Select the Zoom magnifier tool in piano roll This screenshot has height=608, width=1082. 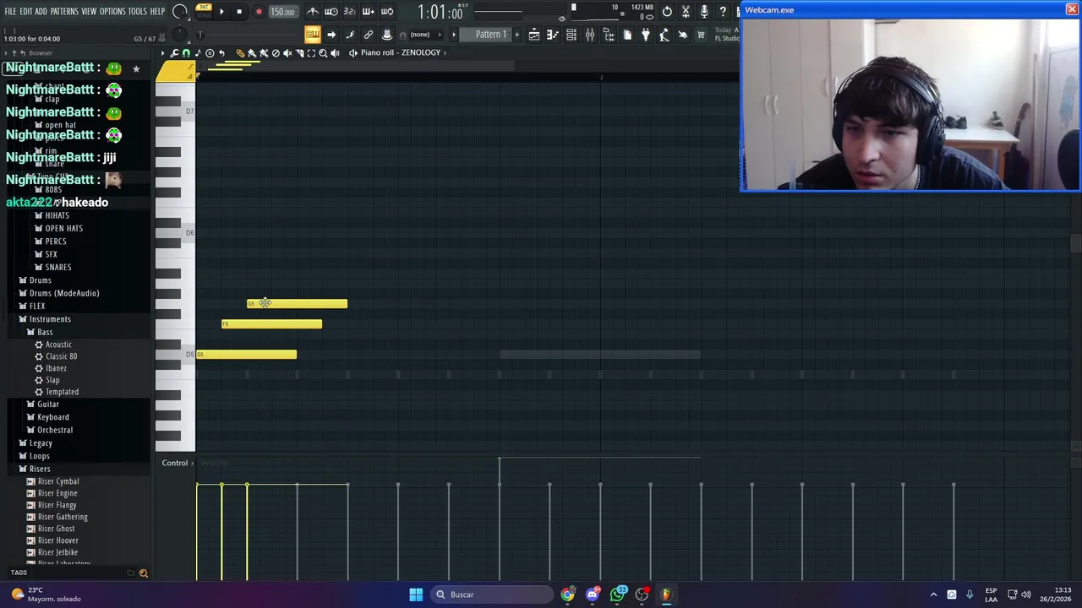(x=323, y=52)
